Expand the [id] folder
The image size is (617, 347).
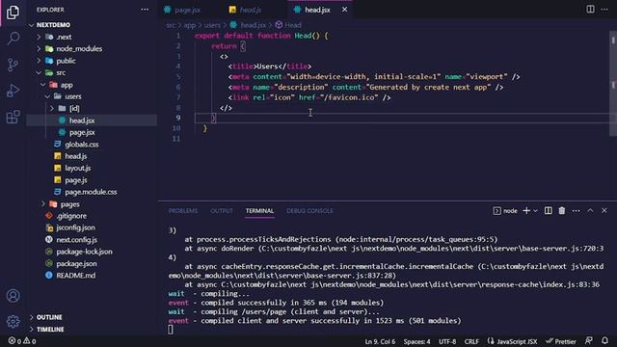pyautogui.click(x=74, y=108)
